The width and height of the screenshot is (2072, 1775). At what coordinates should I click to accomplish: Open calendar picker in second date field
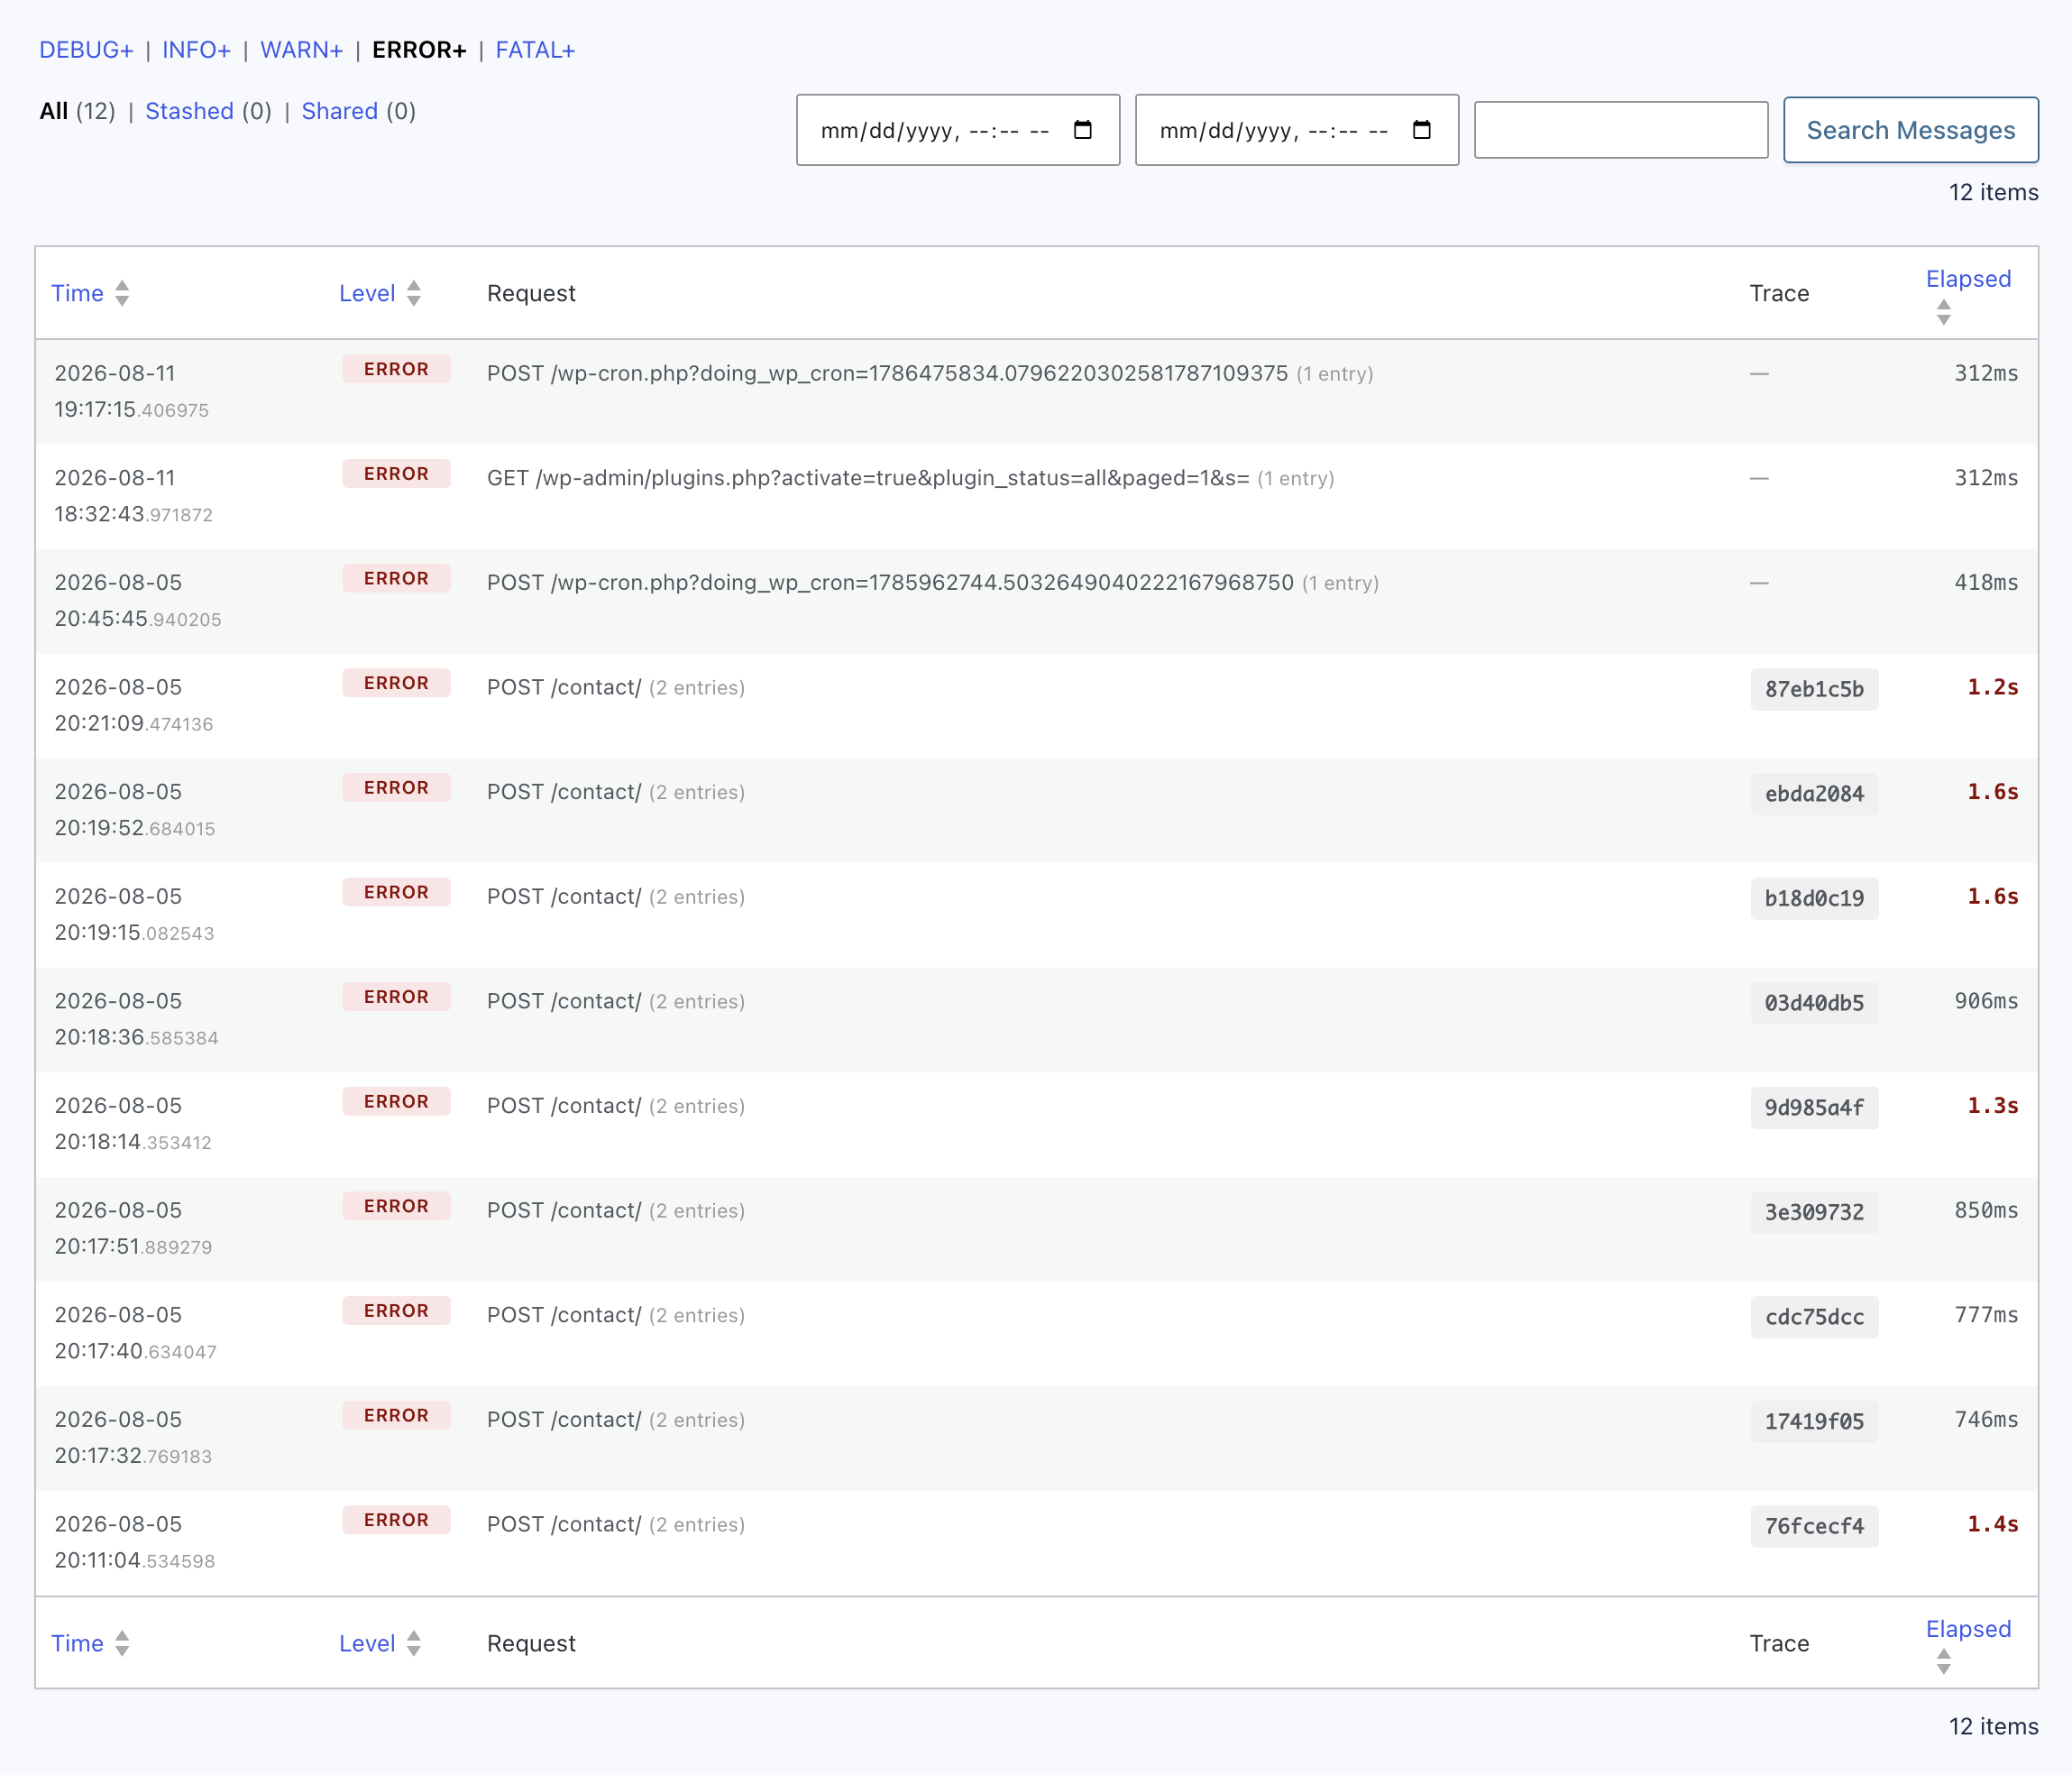click(1421, 130)
